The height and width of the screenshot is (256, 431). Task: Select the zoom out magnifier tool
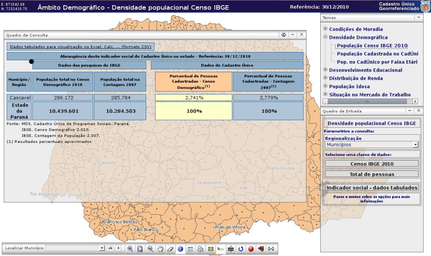tap(150, 249)
